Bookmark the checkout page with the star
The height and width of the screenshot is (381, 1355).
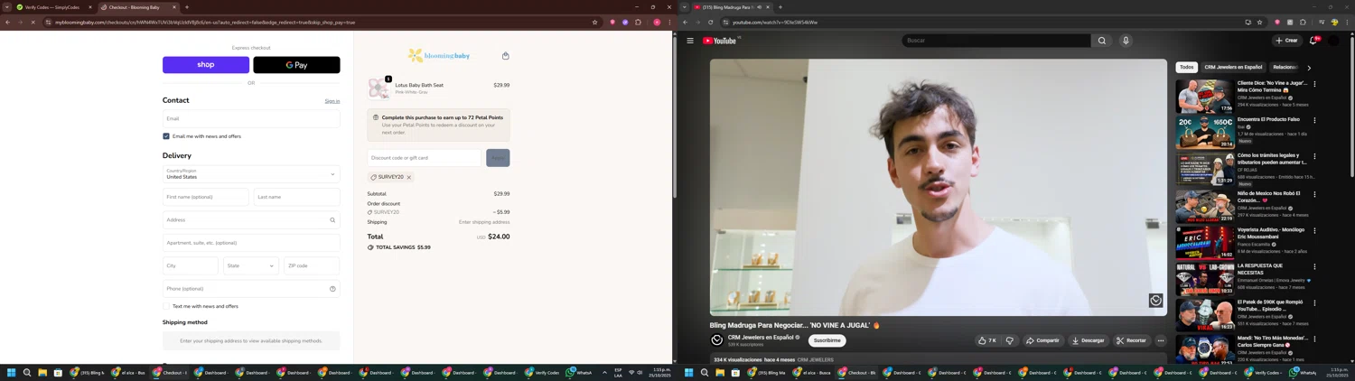click(594, 23)
